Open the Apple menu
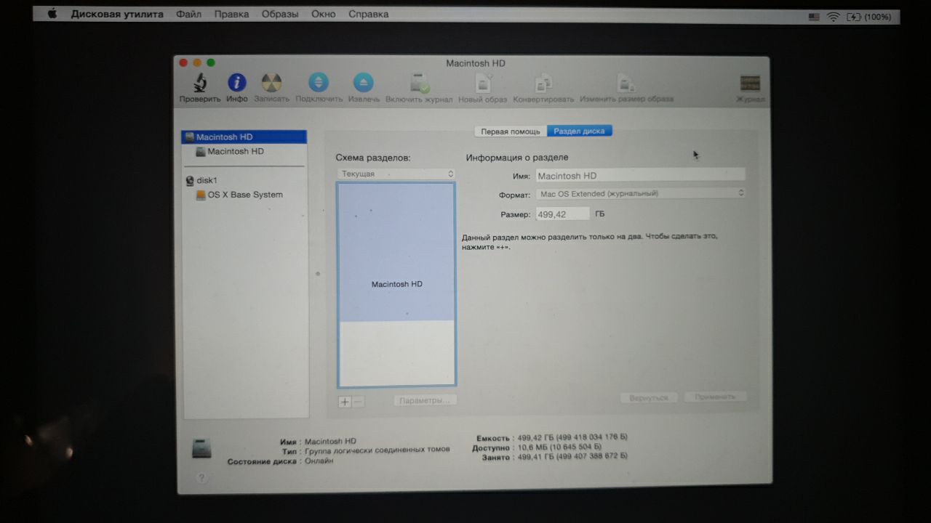931x523 pixels. (53, 15)
